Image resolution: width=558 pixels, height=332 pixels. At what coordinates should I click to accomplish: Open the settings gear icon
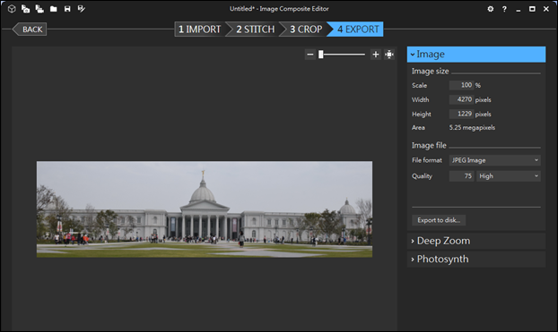(x=491, y=9)
